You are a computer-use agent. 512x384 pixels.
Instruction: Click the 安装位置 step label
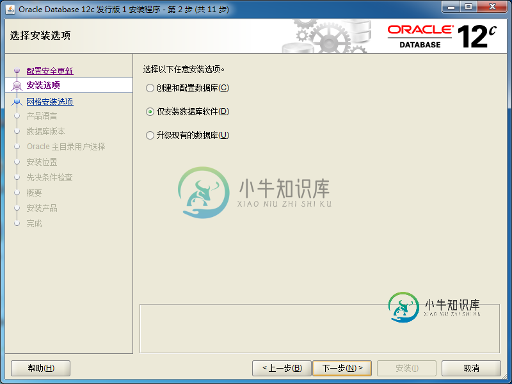point(42,162)
